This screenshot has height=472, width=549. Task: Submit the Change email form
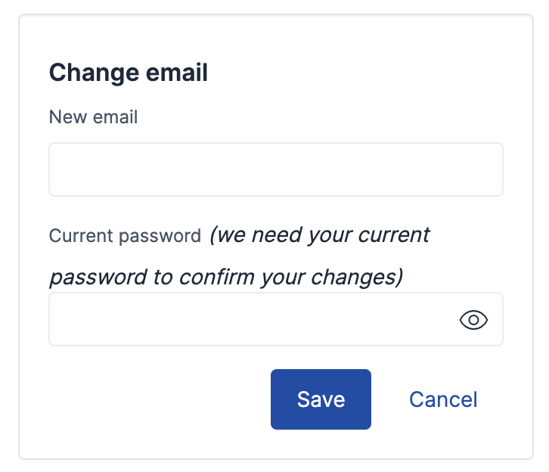tap(321, 399)
